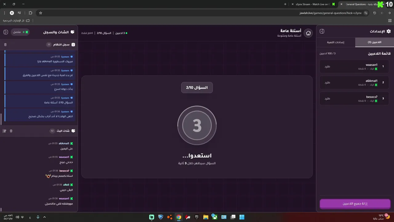This screenshot has width=394, height=222.
Task: Open Chrome three-dot menu
Action: (x=4, y=13)
